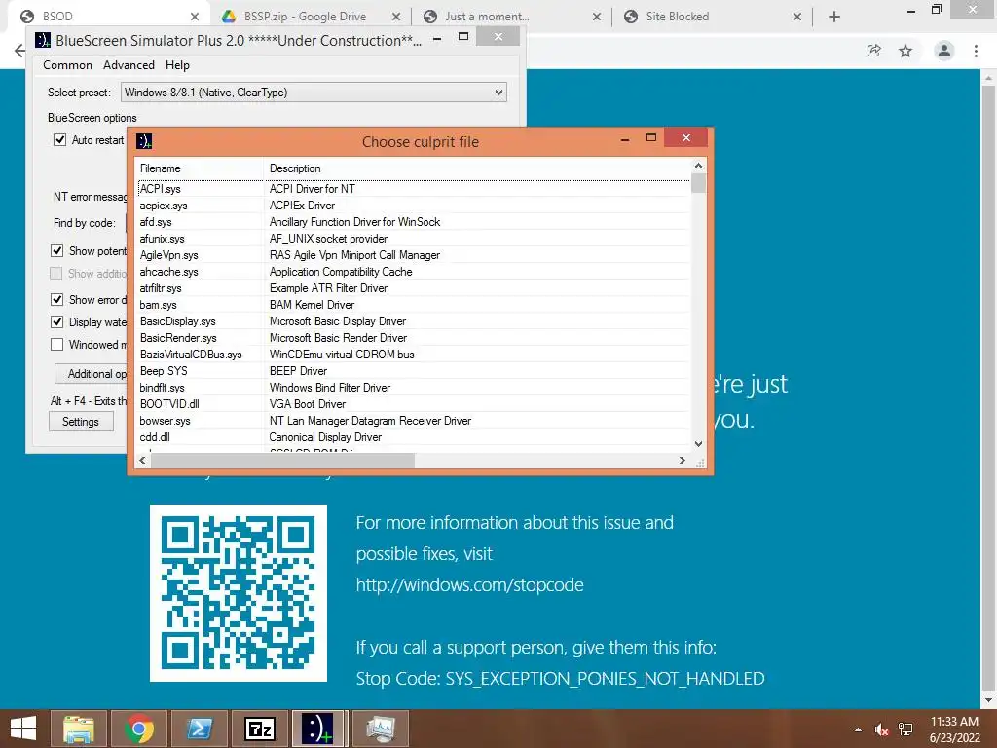
Task: Sort by the Filename column header
Action: point(200,168)
